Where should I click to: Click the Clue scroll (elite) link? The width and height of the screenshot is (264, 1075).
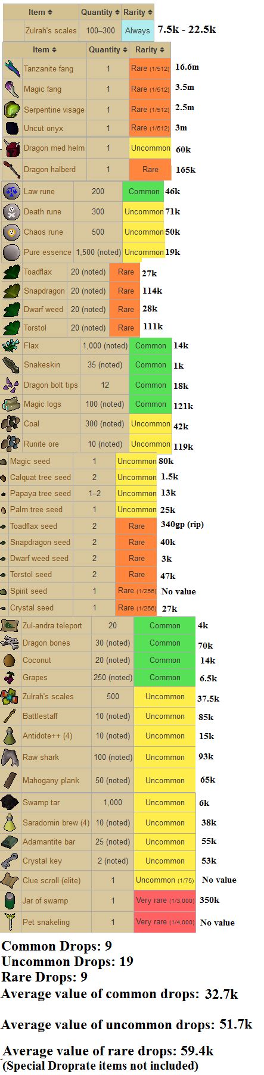(51, 880)
